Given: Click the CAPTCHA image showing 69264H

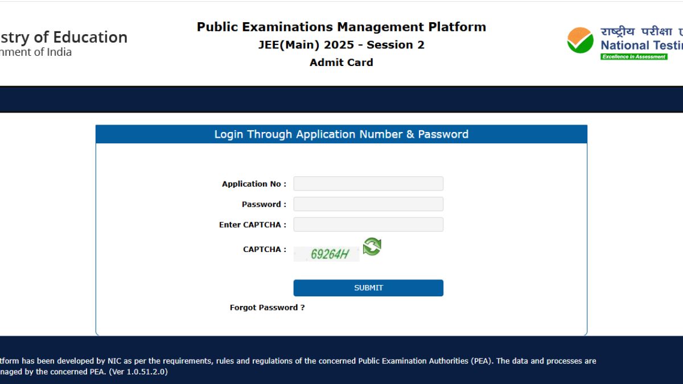Looking at the screenshot, I should [327, 254].
